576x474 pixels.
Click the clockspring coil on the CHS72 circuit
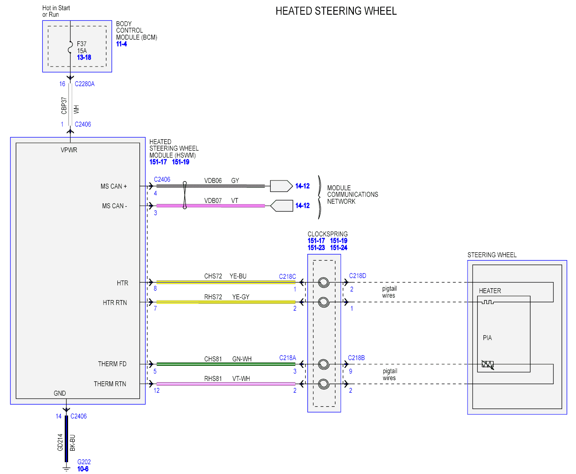pos(324,283)
